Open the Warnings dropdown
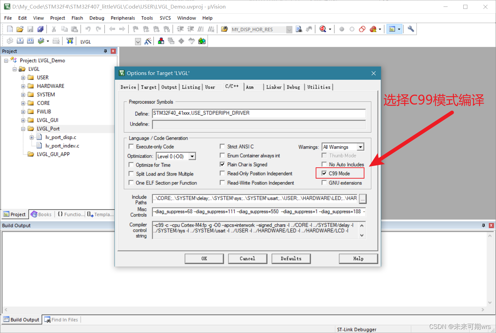 (360, 147)
